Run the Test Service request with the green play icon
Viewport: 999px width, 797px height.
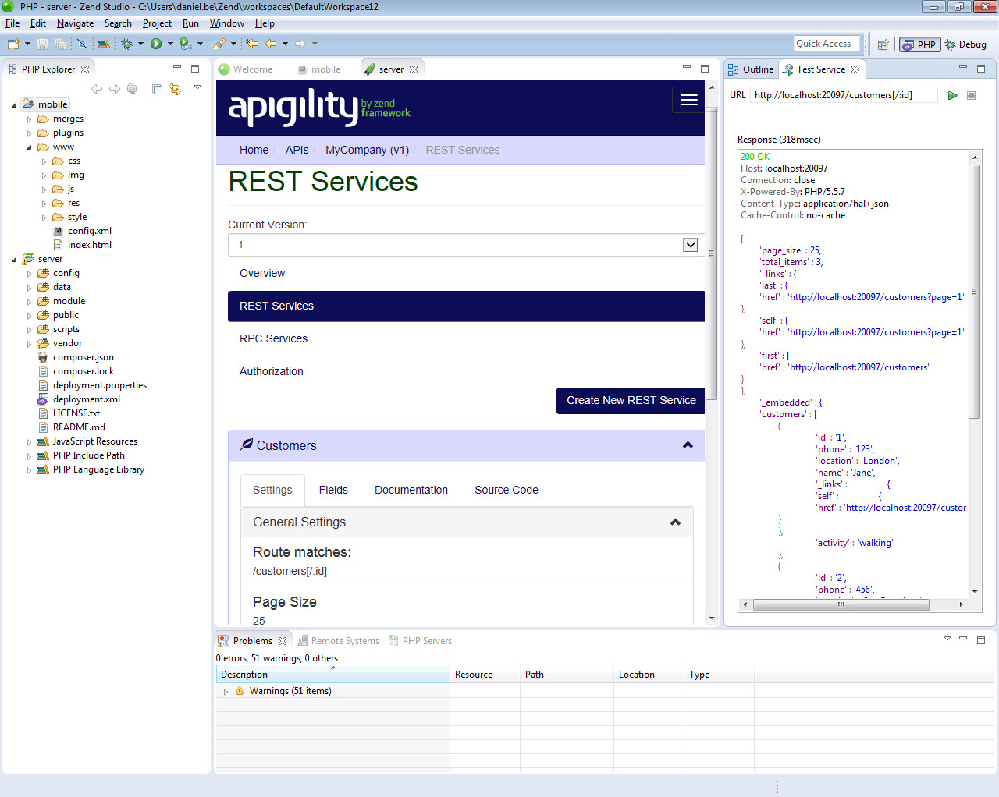[x=953, y=95]
